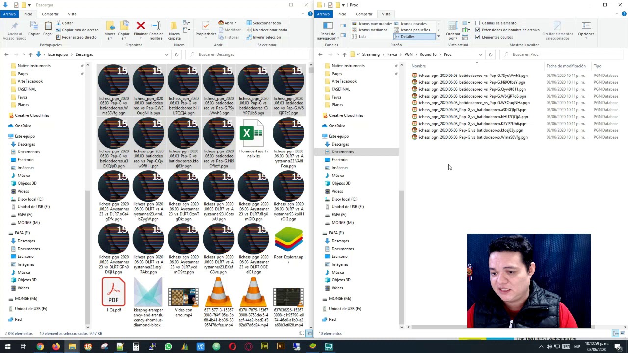Go back in Proc window

coord(320,54)
